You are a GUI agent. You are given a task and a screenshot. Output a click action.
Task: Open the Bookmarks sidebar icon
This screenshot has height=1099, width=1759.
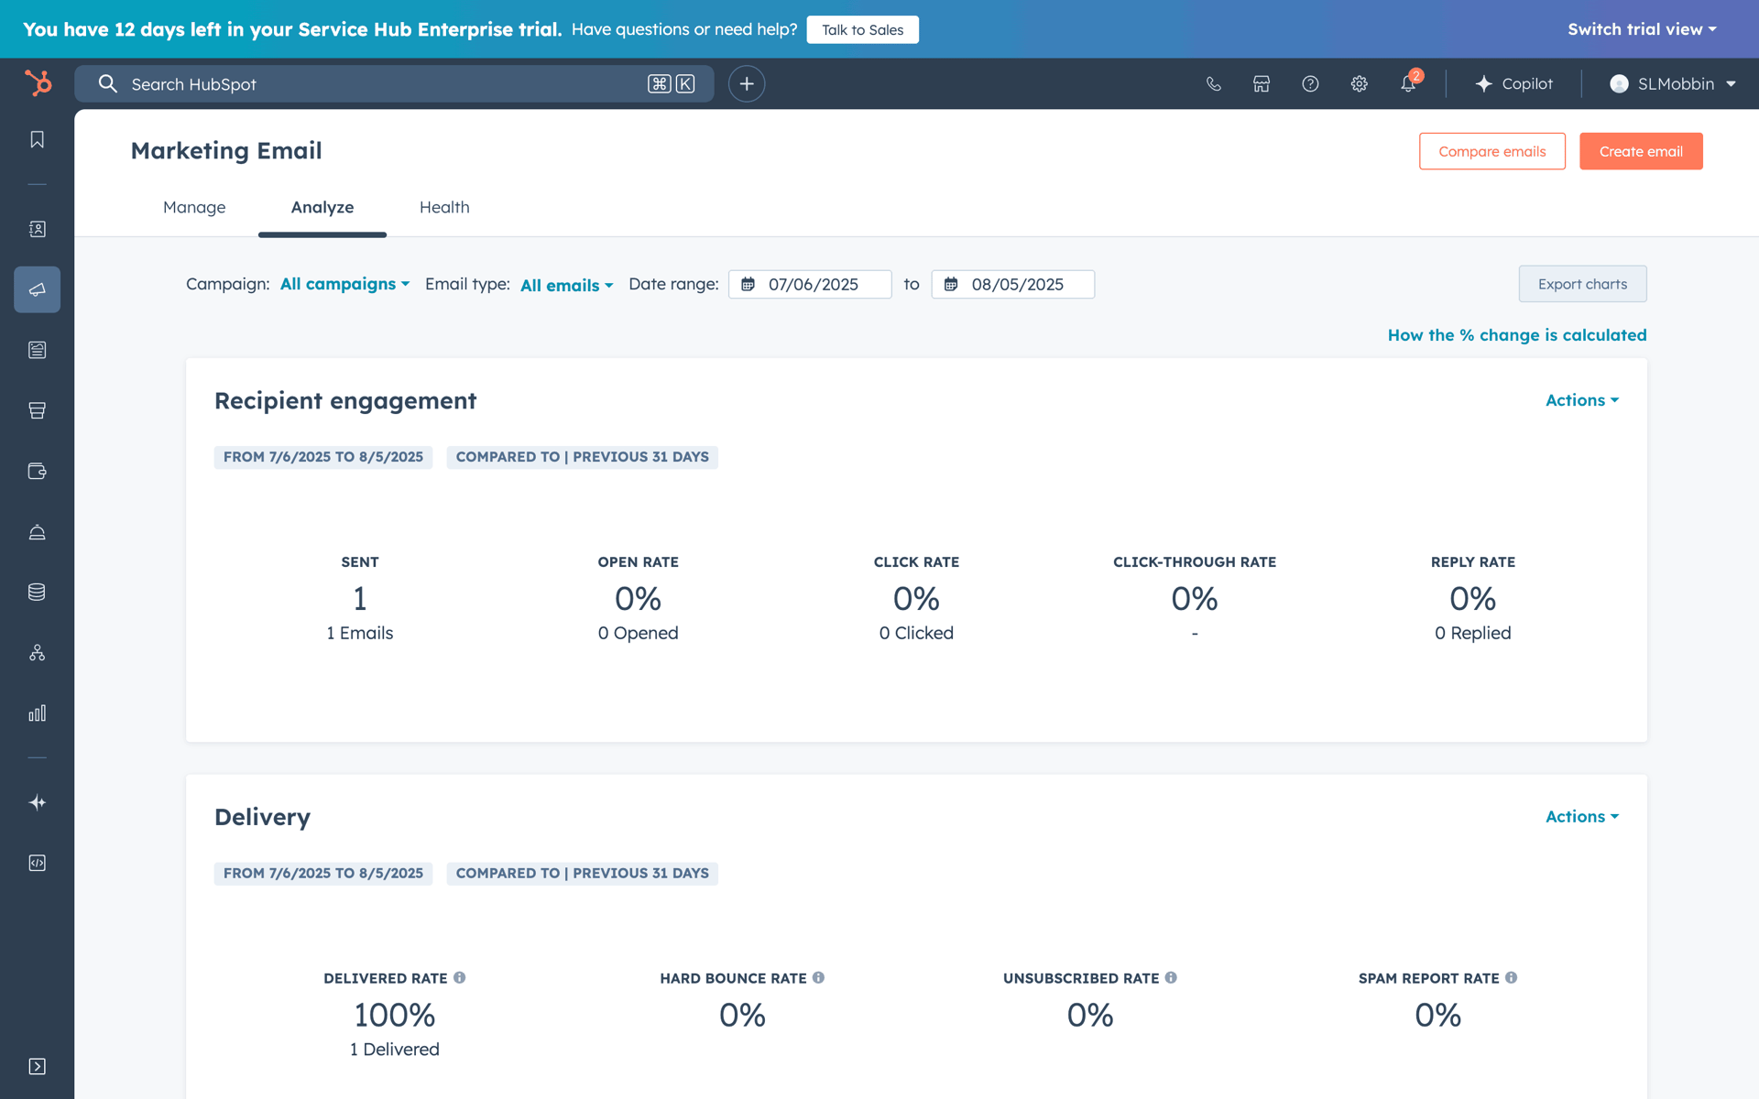point(37,139)
